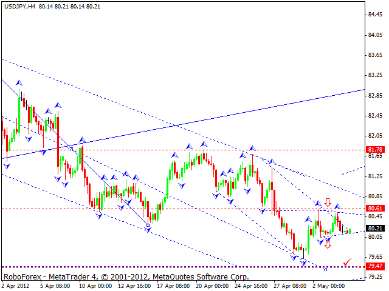
Task: Click the 82.45 price axis label
Action: (375, 116)
